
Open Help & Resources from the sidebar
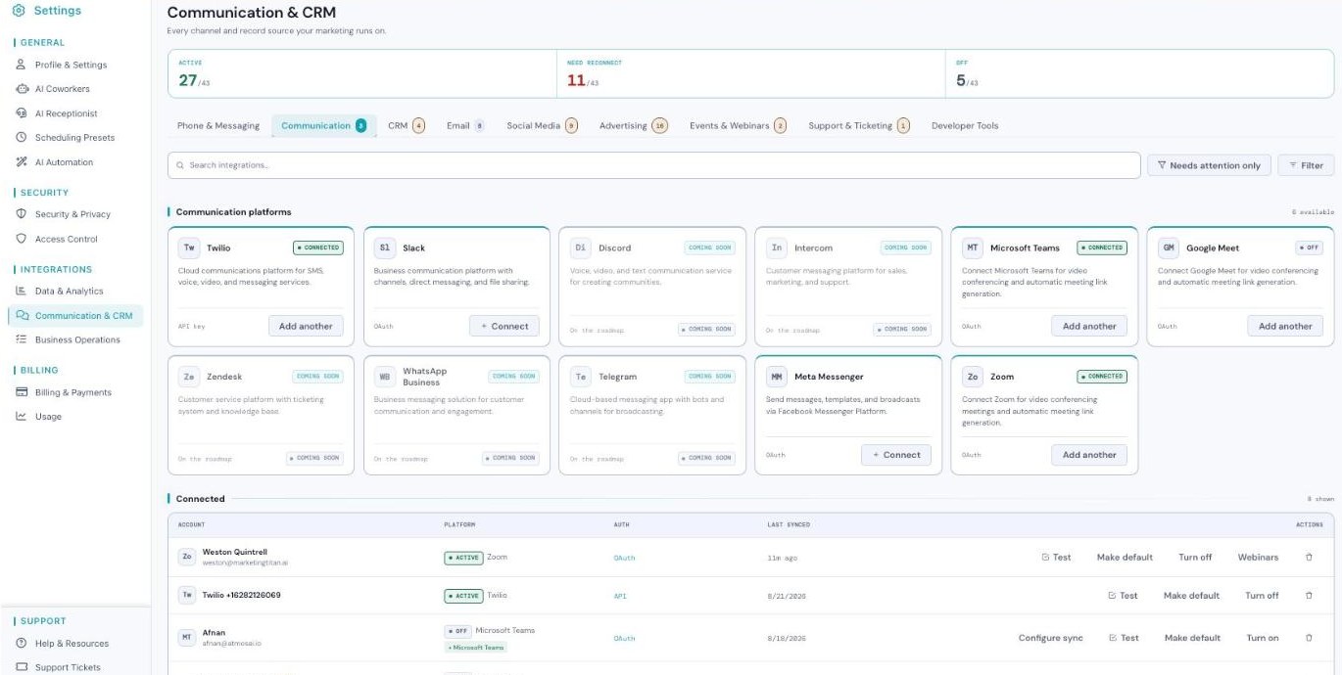tap(72, 644)
